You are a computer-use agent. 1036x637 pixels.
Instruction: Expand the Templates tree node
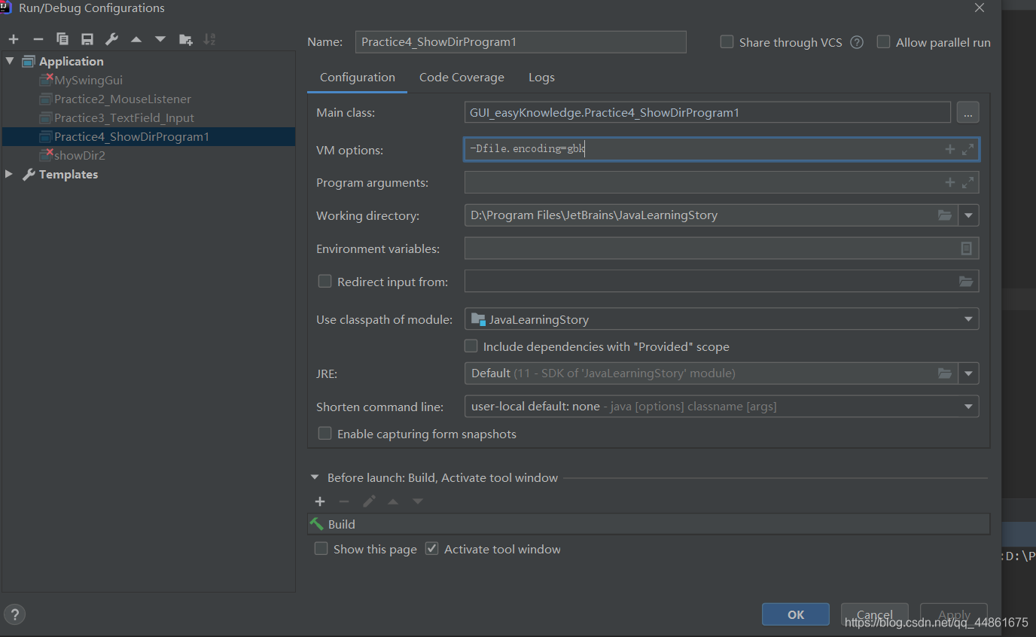tap(10, 174)
